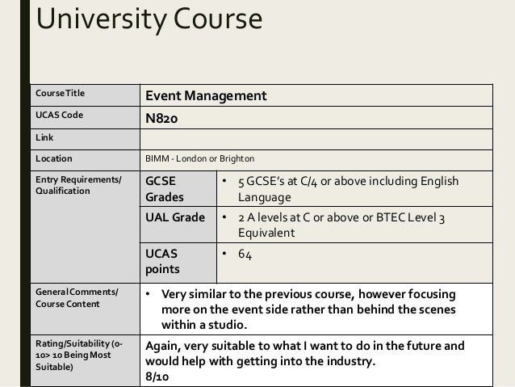Select the 64 UCAS points value
The width and height of the screenshot is (515, 387).
click(245, 254)
